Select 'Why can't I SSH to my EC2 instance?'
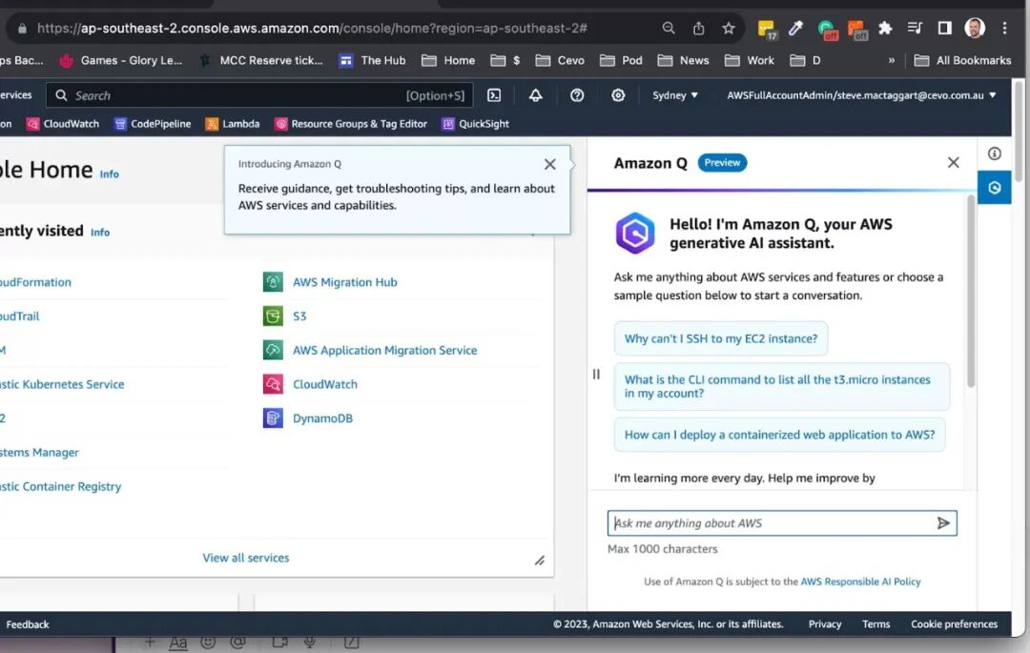Image resolution: width=1030 pixels, height=653 pixels. (721, 338)
